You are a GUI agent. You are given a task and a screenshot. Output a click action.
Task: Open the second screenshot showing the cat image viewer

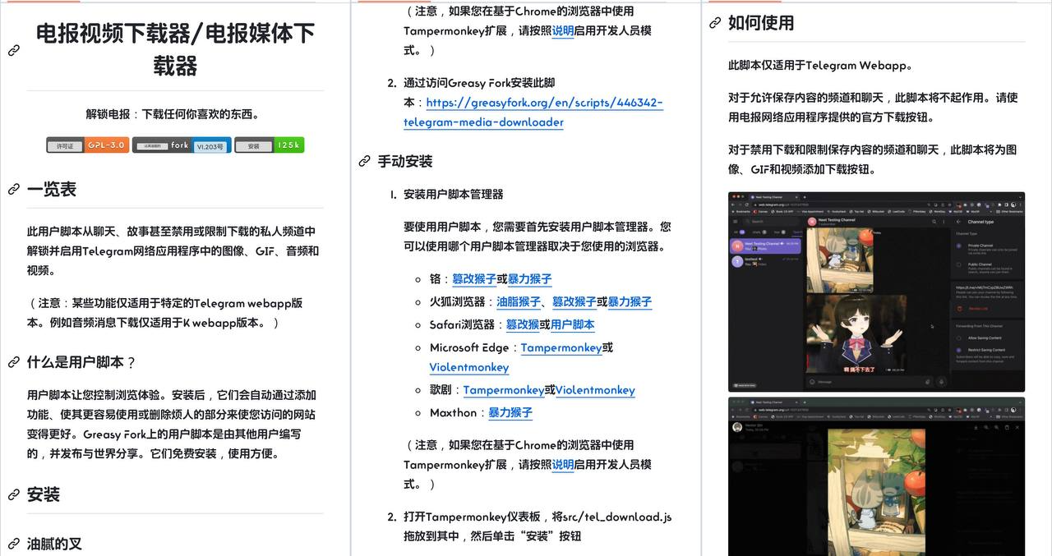point(877,476)
